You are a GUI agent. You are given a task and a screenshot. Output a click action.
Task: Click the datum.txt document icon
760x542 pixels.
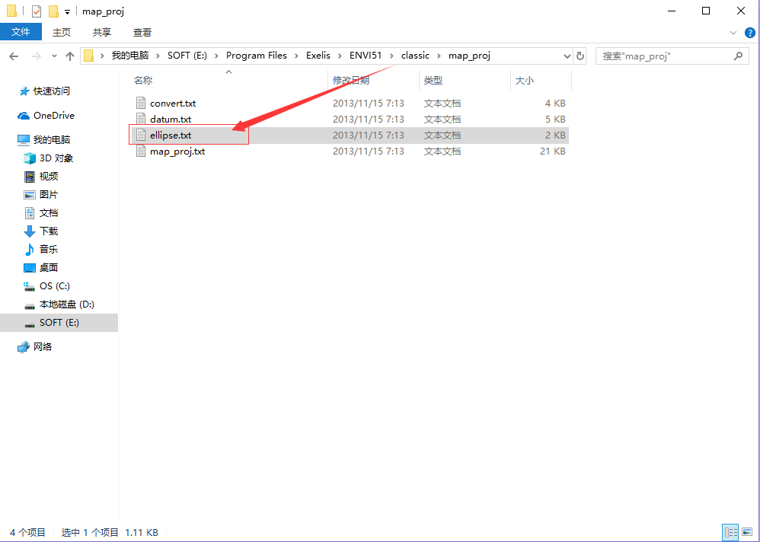coord(141,119)
